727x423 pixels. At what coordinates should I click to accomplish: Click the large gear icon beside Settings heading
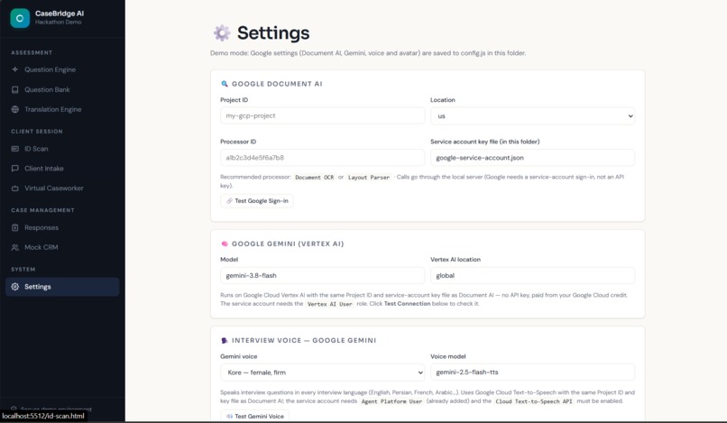coord(222,33)
